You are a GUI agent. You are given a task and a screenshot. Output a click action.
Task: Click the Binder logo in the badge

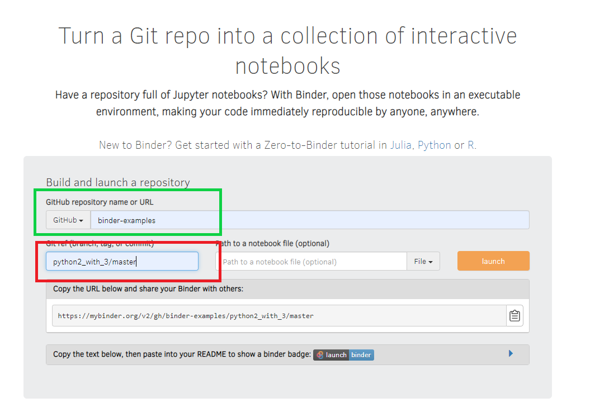[x=319, y=354]
